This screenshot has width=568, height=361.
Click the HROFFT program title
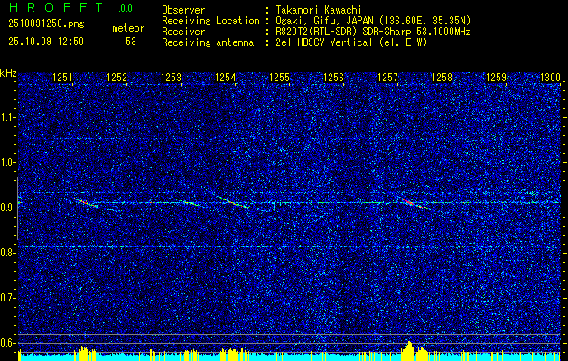pos(56,7)
